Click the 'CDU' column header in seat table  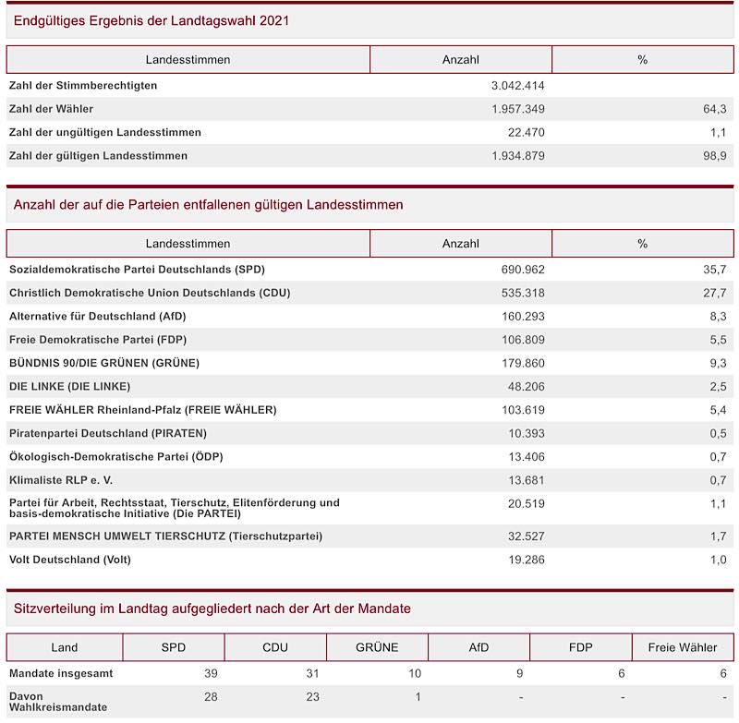[275, 647]
